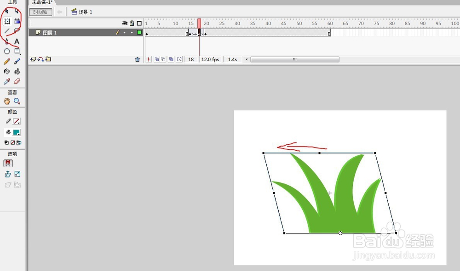Click the Center Frame button
The height and width of the screenshot is (271, 460).
point(149,59)
